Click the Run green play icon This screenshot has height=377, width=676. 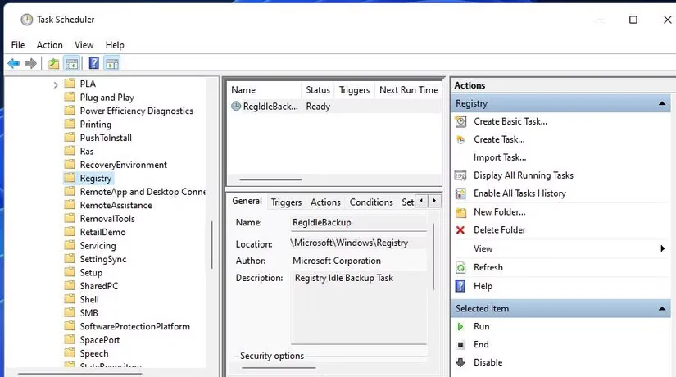460,326
